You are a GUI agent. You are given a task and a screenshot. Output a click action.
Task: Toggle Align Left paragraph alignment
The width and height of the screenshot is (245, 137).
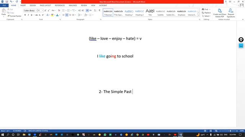point(64,15)
